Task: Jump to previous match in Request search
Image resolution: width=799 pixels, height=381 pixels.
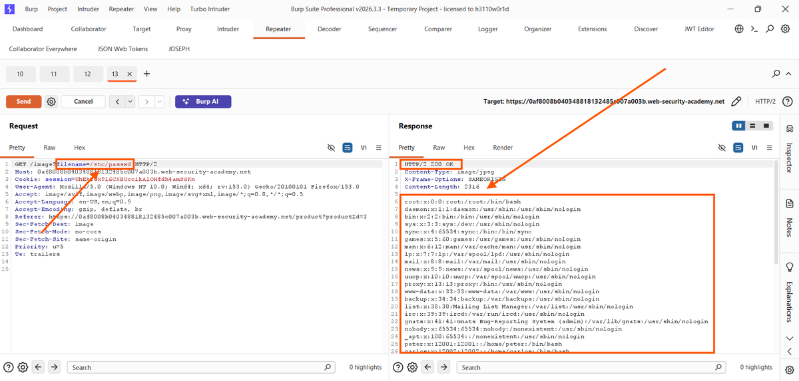Action: coord(39,367)
